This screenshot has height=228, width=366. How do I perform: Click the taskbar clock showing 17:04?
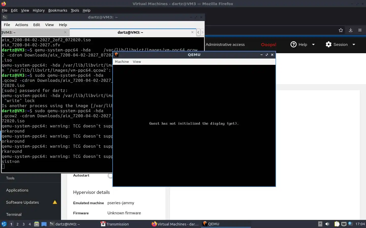(360, 224)
